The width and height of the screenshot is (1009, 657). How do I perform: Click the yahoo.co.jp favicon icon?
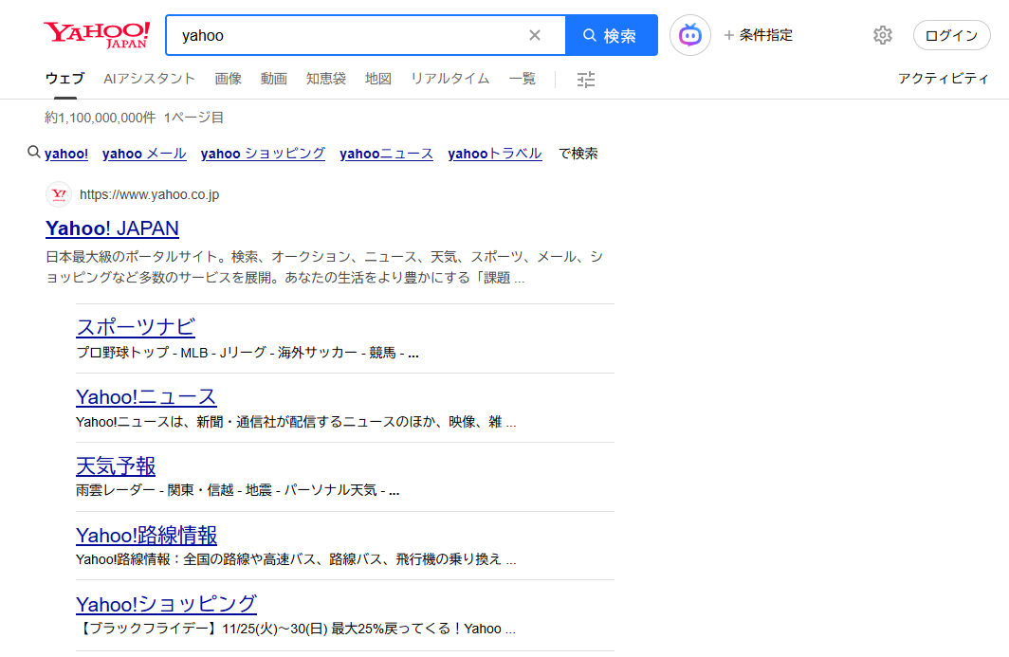click(59, 194)
